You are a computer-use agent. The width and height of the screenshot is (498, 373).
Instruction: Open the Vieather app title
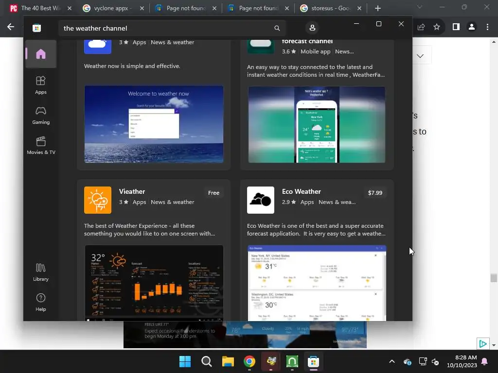pyautogui.click(x=132, y=191)
